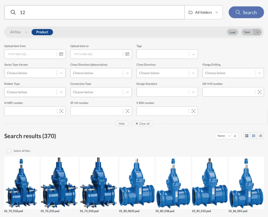Click the S-RSK number scan icon

[x=193, y=111]
